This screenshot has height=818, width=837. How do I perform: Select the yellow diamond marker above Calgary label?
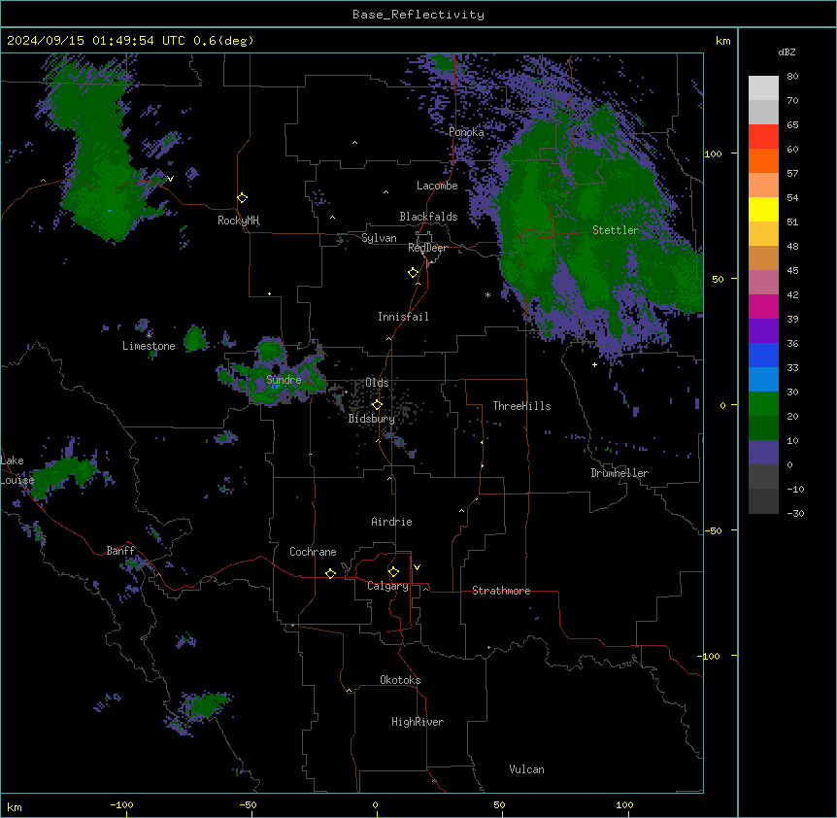pos(393,572)
